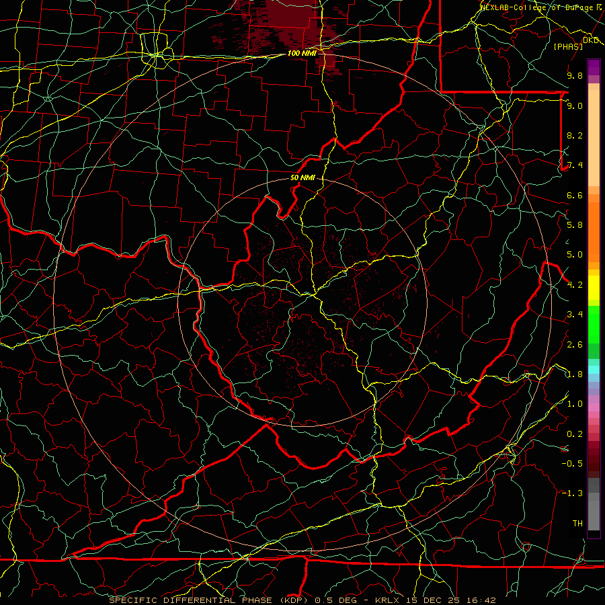Click the "[PHAS]" legend heading
Image resolution: width=605 pixels, height=605 pixels.
568,46
